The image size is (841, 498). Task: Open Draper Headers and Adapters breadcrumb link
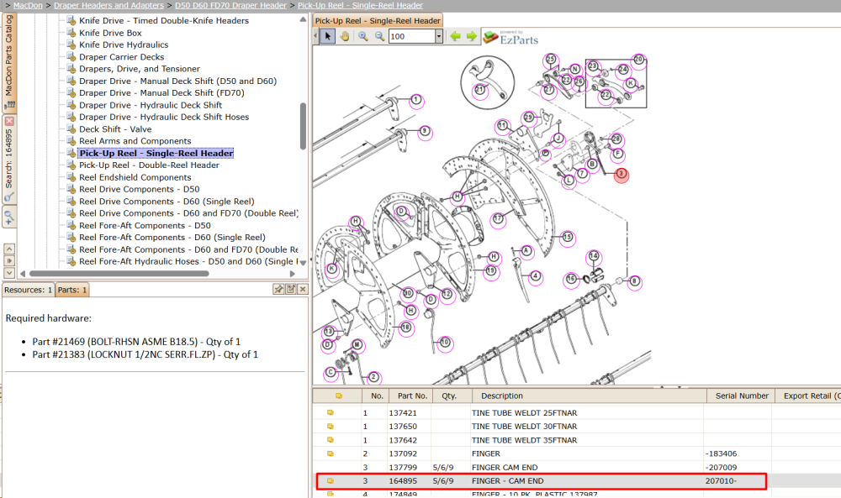tap(108, 5)
